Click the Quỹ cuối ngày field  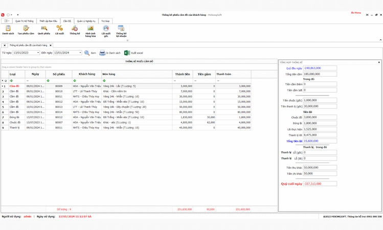point(320,183)
